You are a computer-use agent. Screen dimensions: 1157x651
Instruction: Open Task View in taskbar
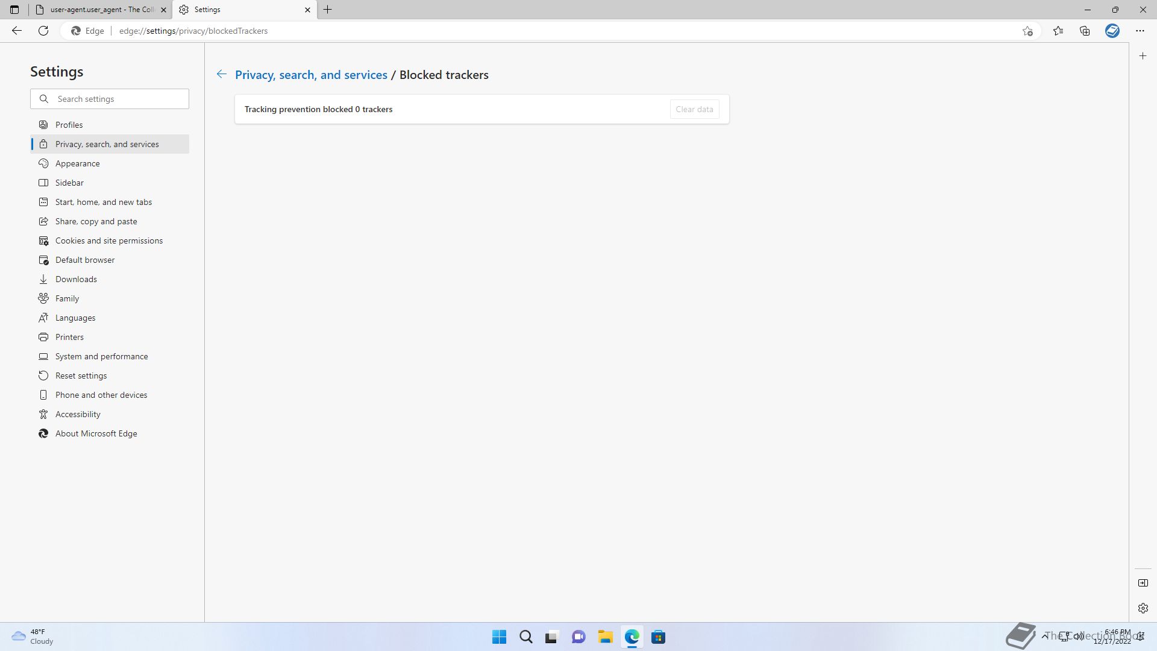point(551,637)
